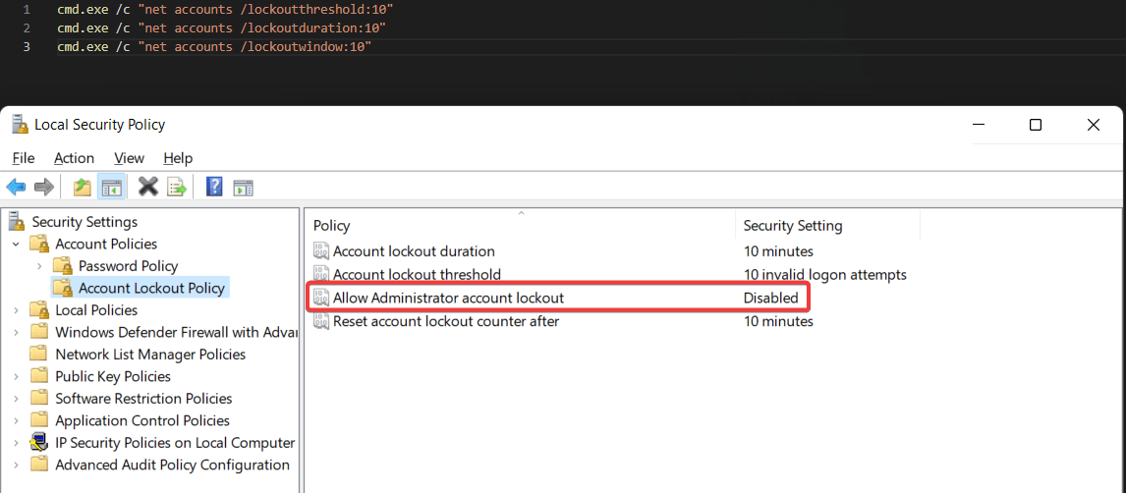Screen dimensions: 1126x493
Task: Open the View menu
Action: coord(130,158)
